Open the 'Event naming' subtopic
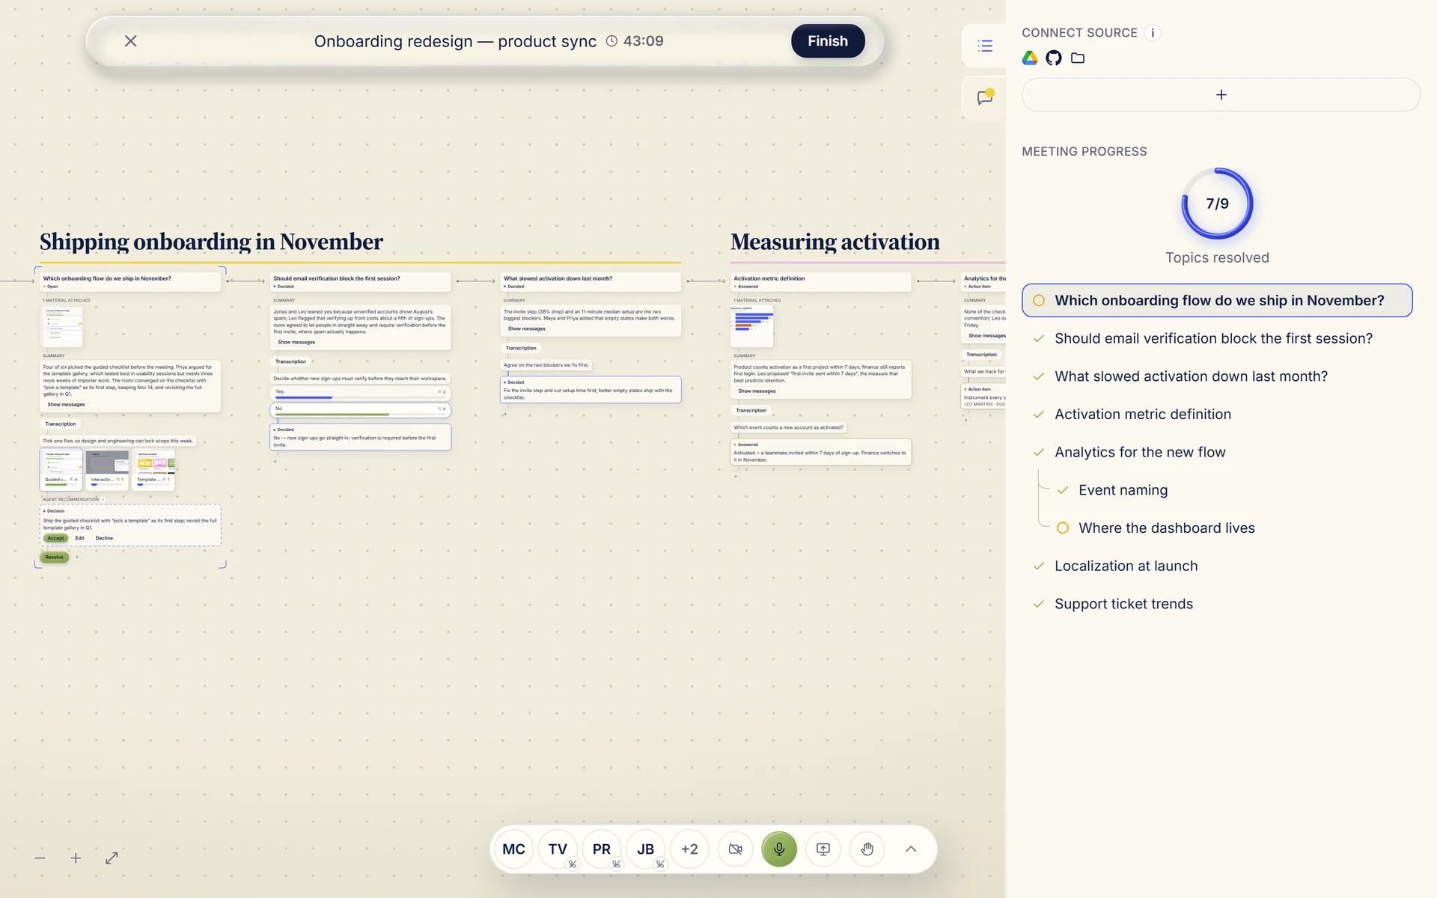 click(x=1123, y=490)
